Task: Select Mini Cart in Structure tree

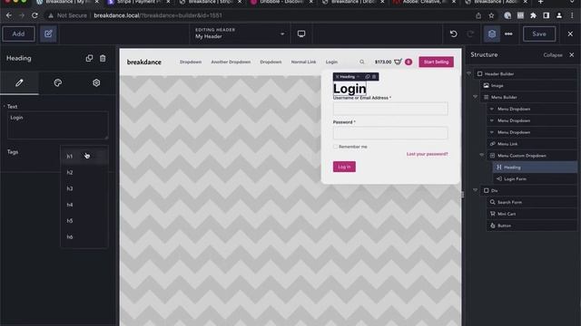Action: click(x=532, y=214)
